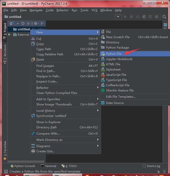Click the Debug bug icon in toolbar
170x176 pixels.
132,17
